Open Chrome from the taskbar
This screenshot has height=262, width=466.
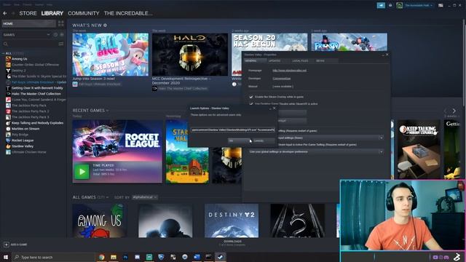point(102,257)
